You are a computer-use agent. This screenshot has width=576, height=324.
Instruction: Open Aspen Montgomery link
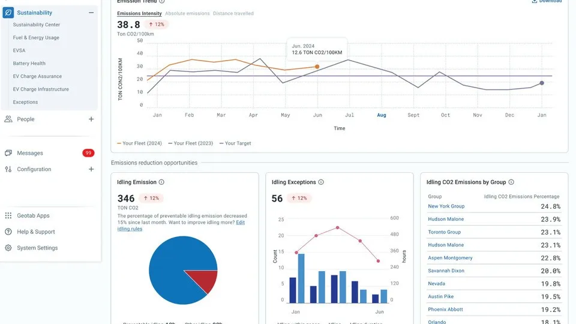pos(450,257)
